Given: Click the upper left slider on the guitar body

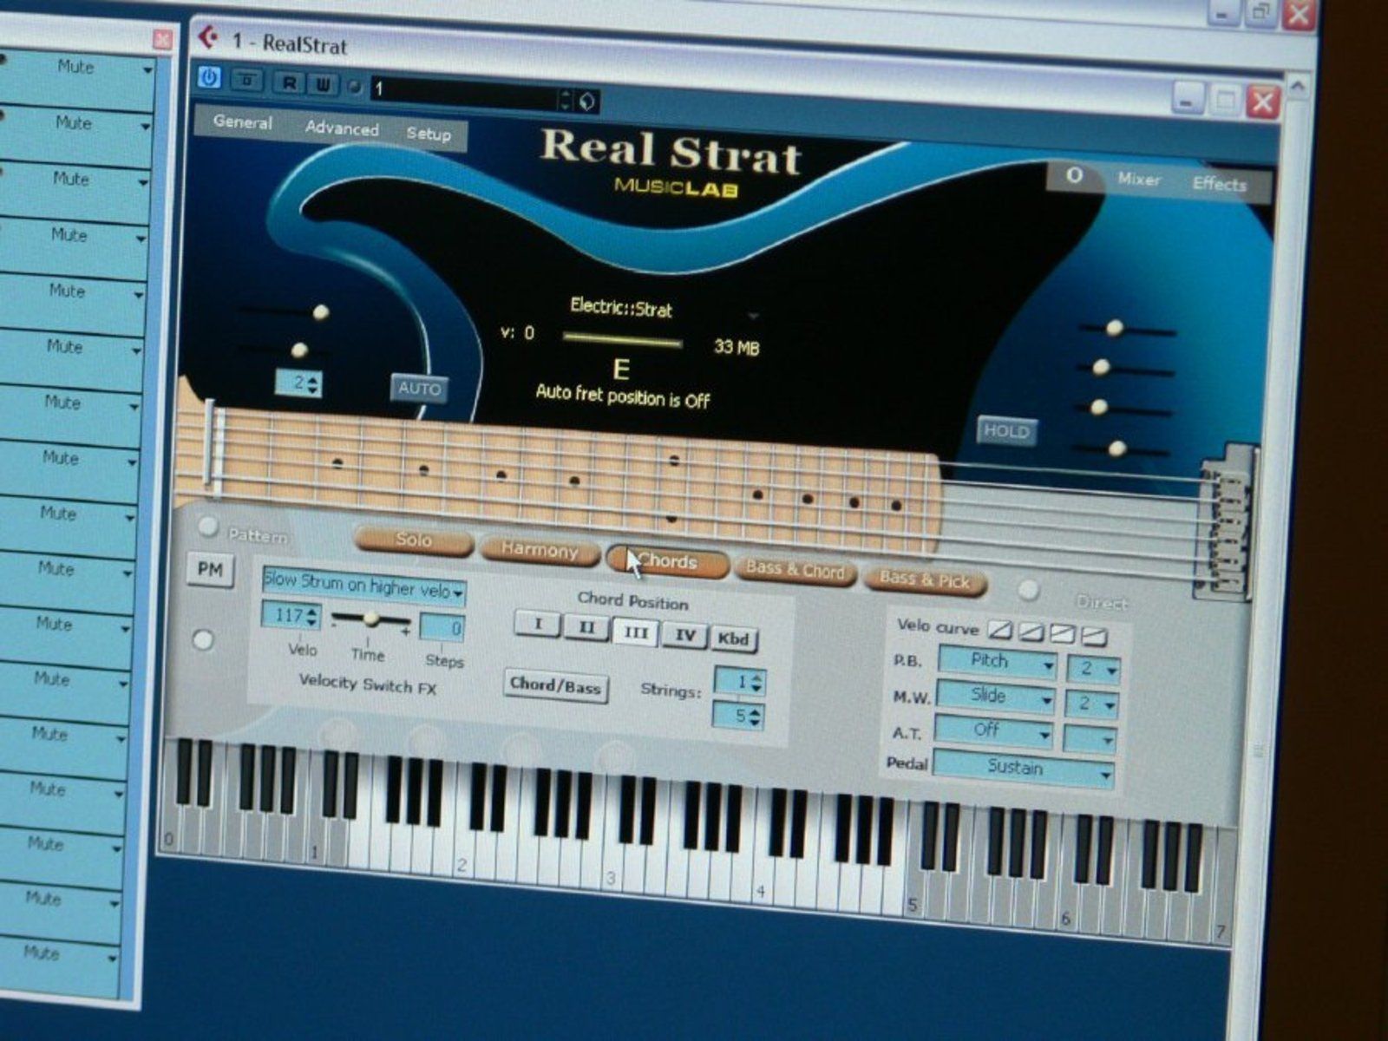Looking at the screenshot, I should click(x=320, y=312).
